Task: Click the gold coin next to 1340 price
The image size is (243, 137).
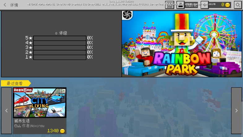Action: (x=63, y=131)
